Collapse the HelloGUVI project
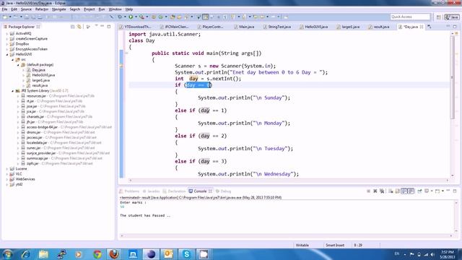This screenshot has width=462, height=260. [x=7, y=55]
